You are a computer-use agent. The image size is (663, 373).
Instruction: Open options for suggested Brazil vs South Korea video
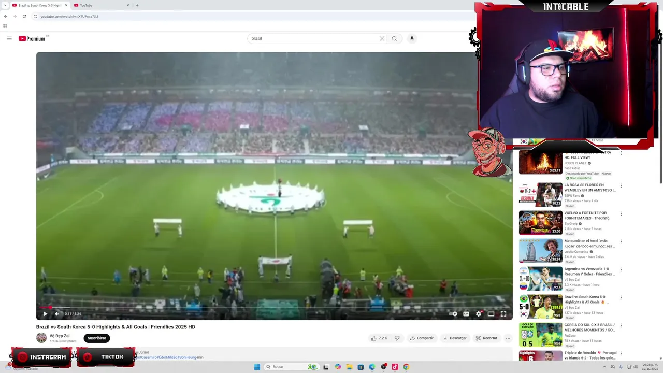pyautogui.click(x=621, y=297)
